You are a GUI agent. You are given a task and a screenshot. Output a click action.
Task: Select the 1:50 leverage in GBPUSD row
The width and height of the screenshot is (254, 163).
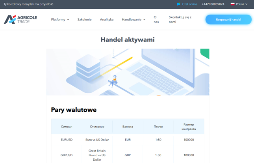click(158, 155)
